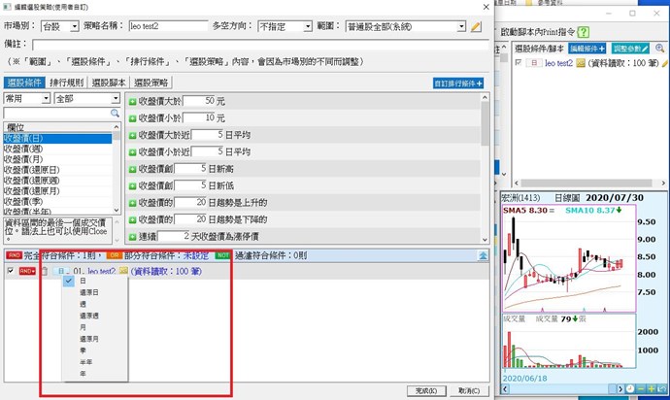The width and height of the screenshot is (670, 400).
Task: Click the pencil edit icon beside the range dropdown
Action: pos(477,26)
